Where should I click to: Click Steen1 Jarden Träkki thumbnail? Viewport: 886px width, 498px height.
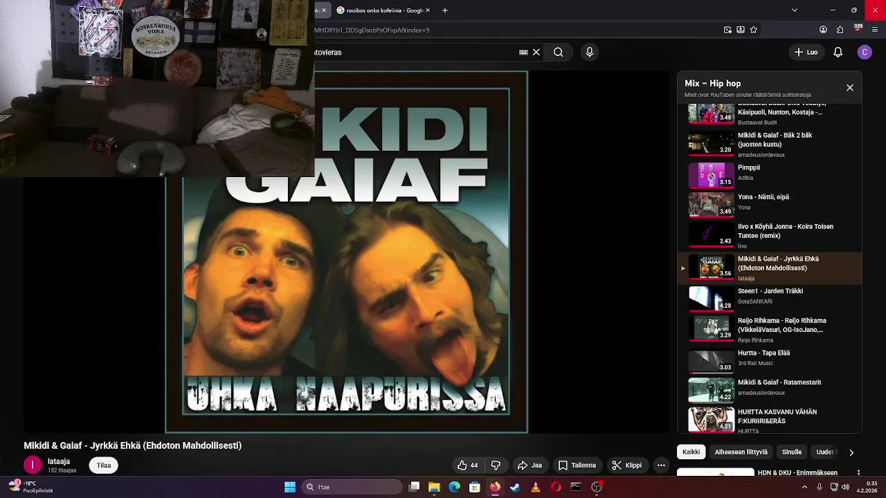711,299
